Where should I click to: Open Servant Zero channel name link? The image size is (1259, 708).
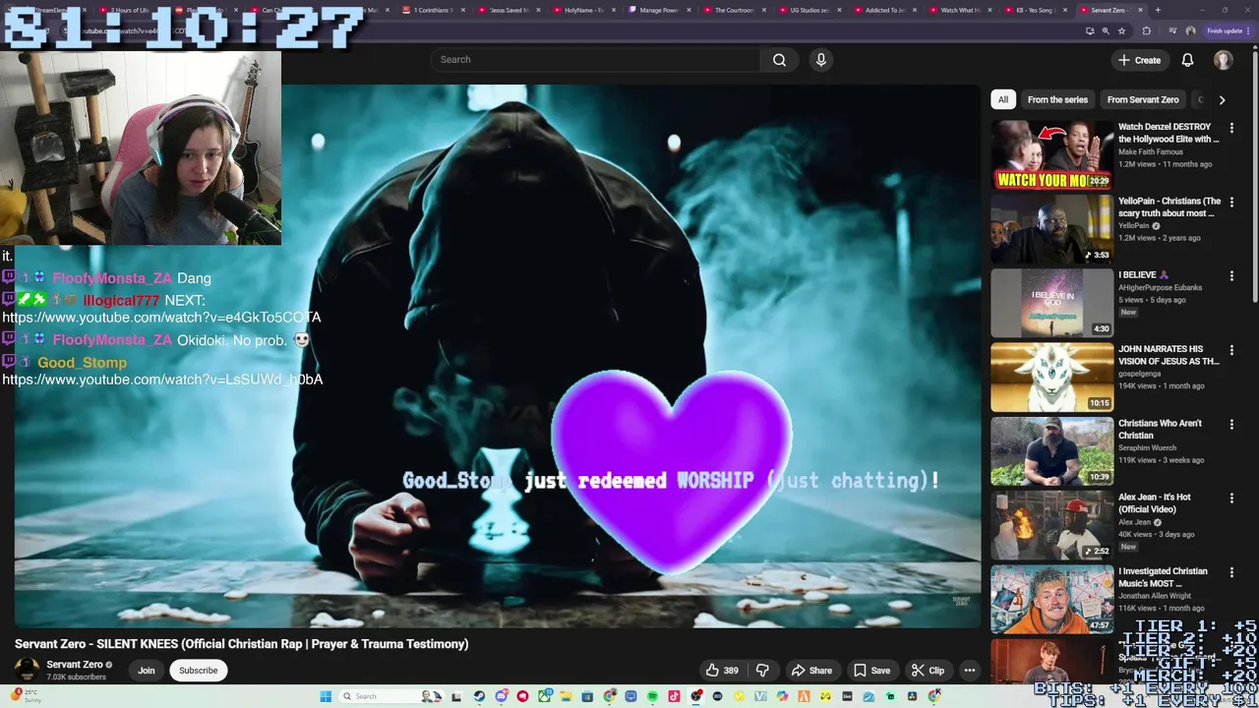coord(75,665)
